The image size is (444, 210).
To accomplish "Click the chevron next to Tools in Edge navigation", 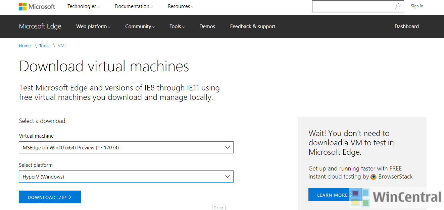I will pyautogui.click(x=184, y=26).
